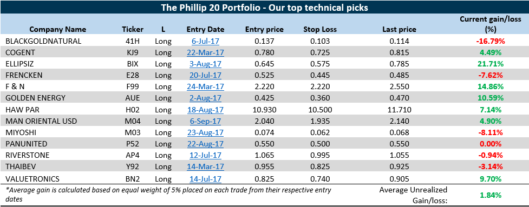Select the HAW PAR last price 11.710 cell
This screenshot has width=529, height=207.
399,110
